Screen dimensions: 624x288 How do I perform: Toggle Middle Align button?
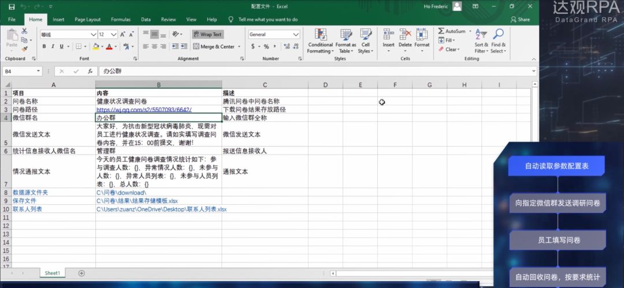pos(154,34)
